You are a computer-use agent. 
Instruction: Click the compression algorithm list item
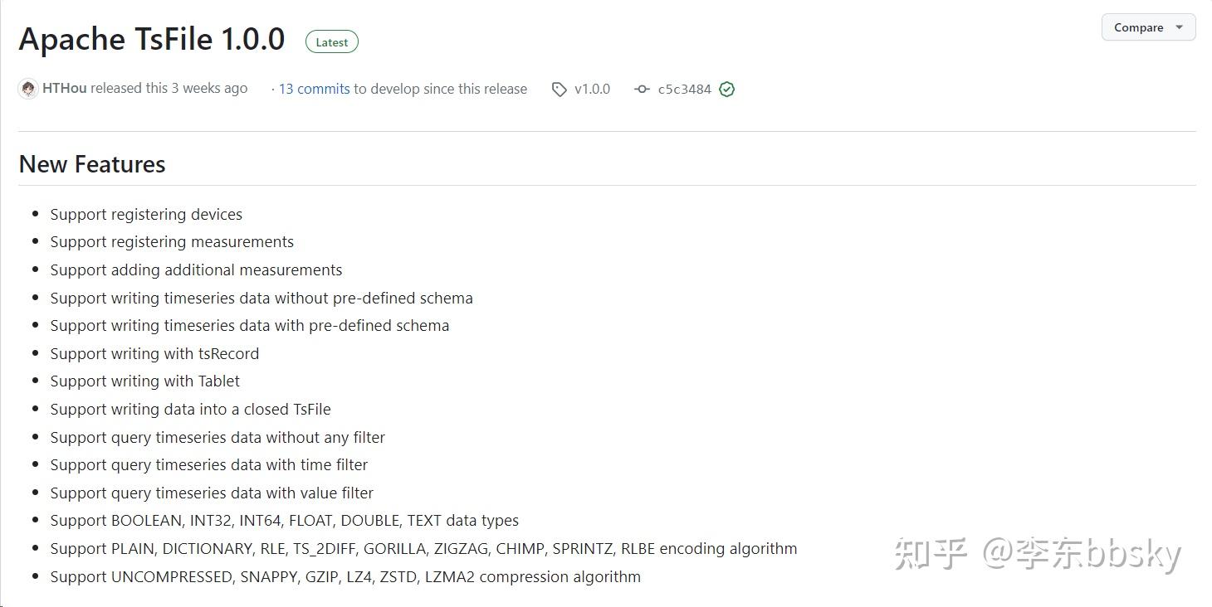tap(345, 577)
